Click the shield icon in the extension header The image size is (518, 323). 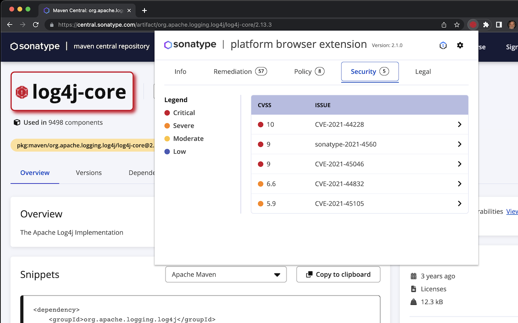pyautogui.click(x=443, y=45)
